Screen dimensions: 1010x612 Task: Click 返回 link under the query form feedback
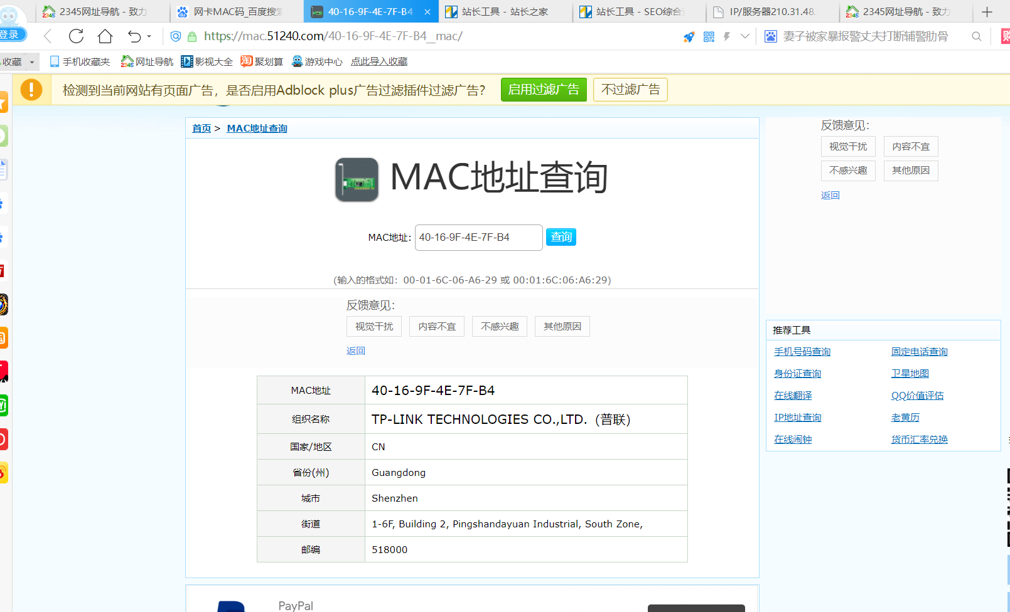coord(356,351)
